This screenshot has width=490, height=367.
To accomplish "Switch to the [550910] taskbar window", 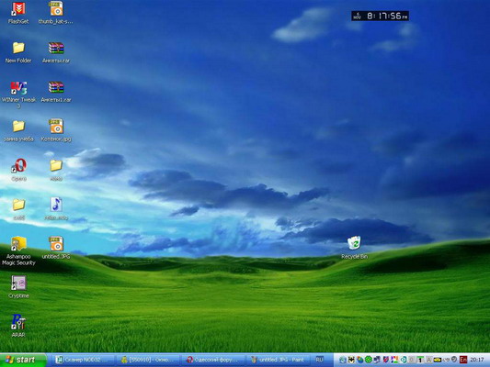I will [x=148, y=360].
